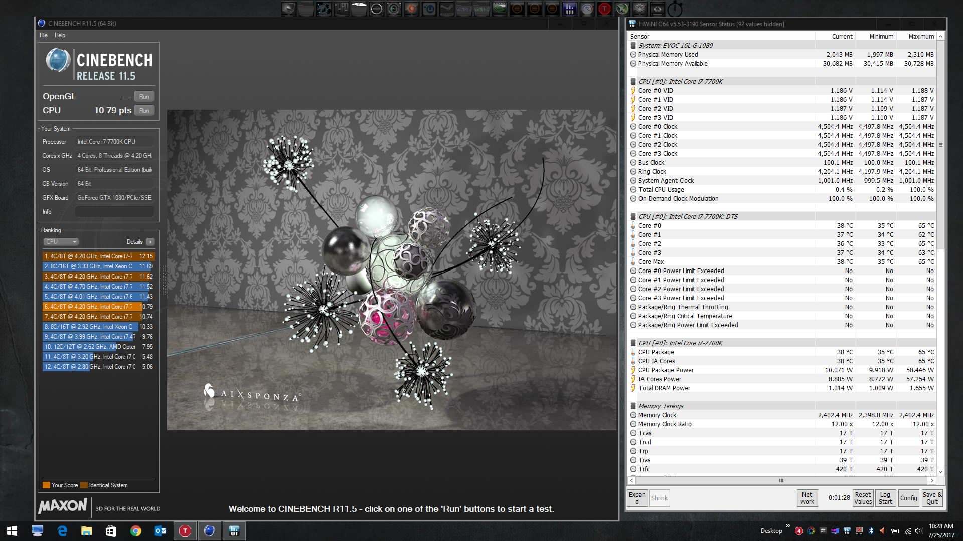Click the horizontal scrollbar in the HWiNFO sensor list
The height and width of the screenshot is (541, 963).
[781, 480]
